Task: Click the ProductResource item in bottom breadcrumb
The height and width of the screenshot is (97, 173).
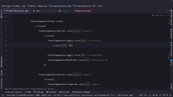Action: (38, 89)
